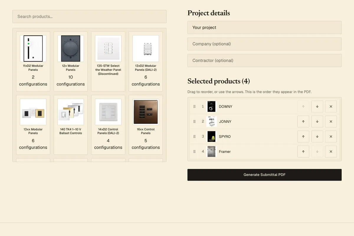The height and width of the screenshot is (236, 354).
Task: Select the 13xD2 Modular Panels (DALI-2) card
Action: tap(146, 61)
